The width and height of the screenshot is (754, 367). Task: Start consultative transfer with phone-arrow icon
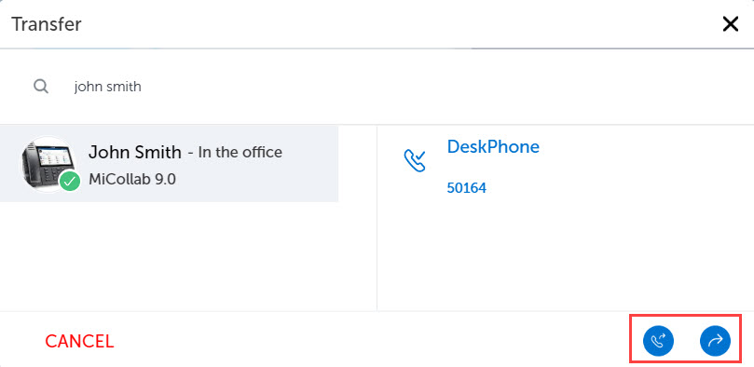(658, 341)
